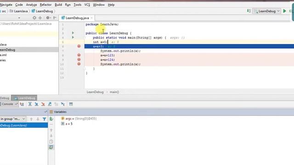
Task: Open the Code menu
Action: coord(19,5)
